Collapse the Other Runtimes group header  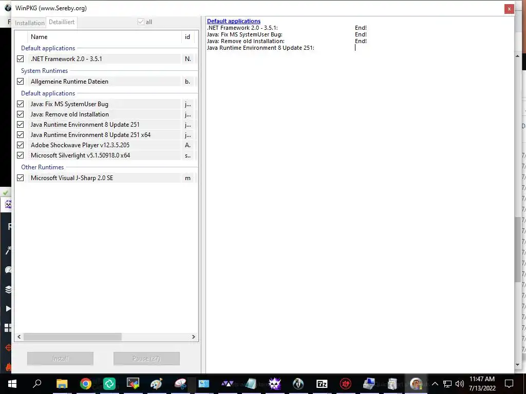tap(42, 167)
